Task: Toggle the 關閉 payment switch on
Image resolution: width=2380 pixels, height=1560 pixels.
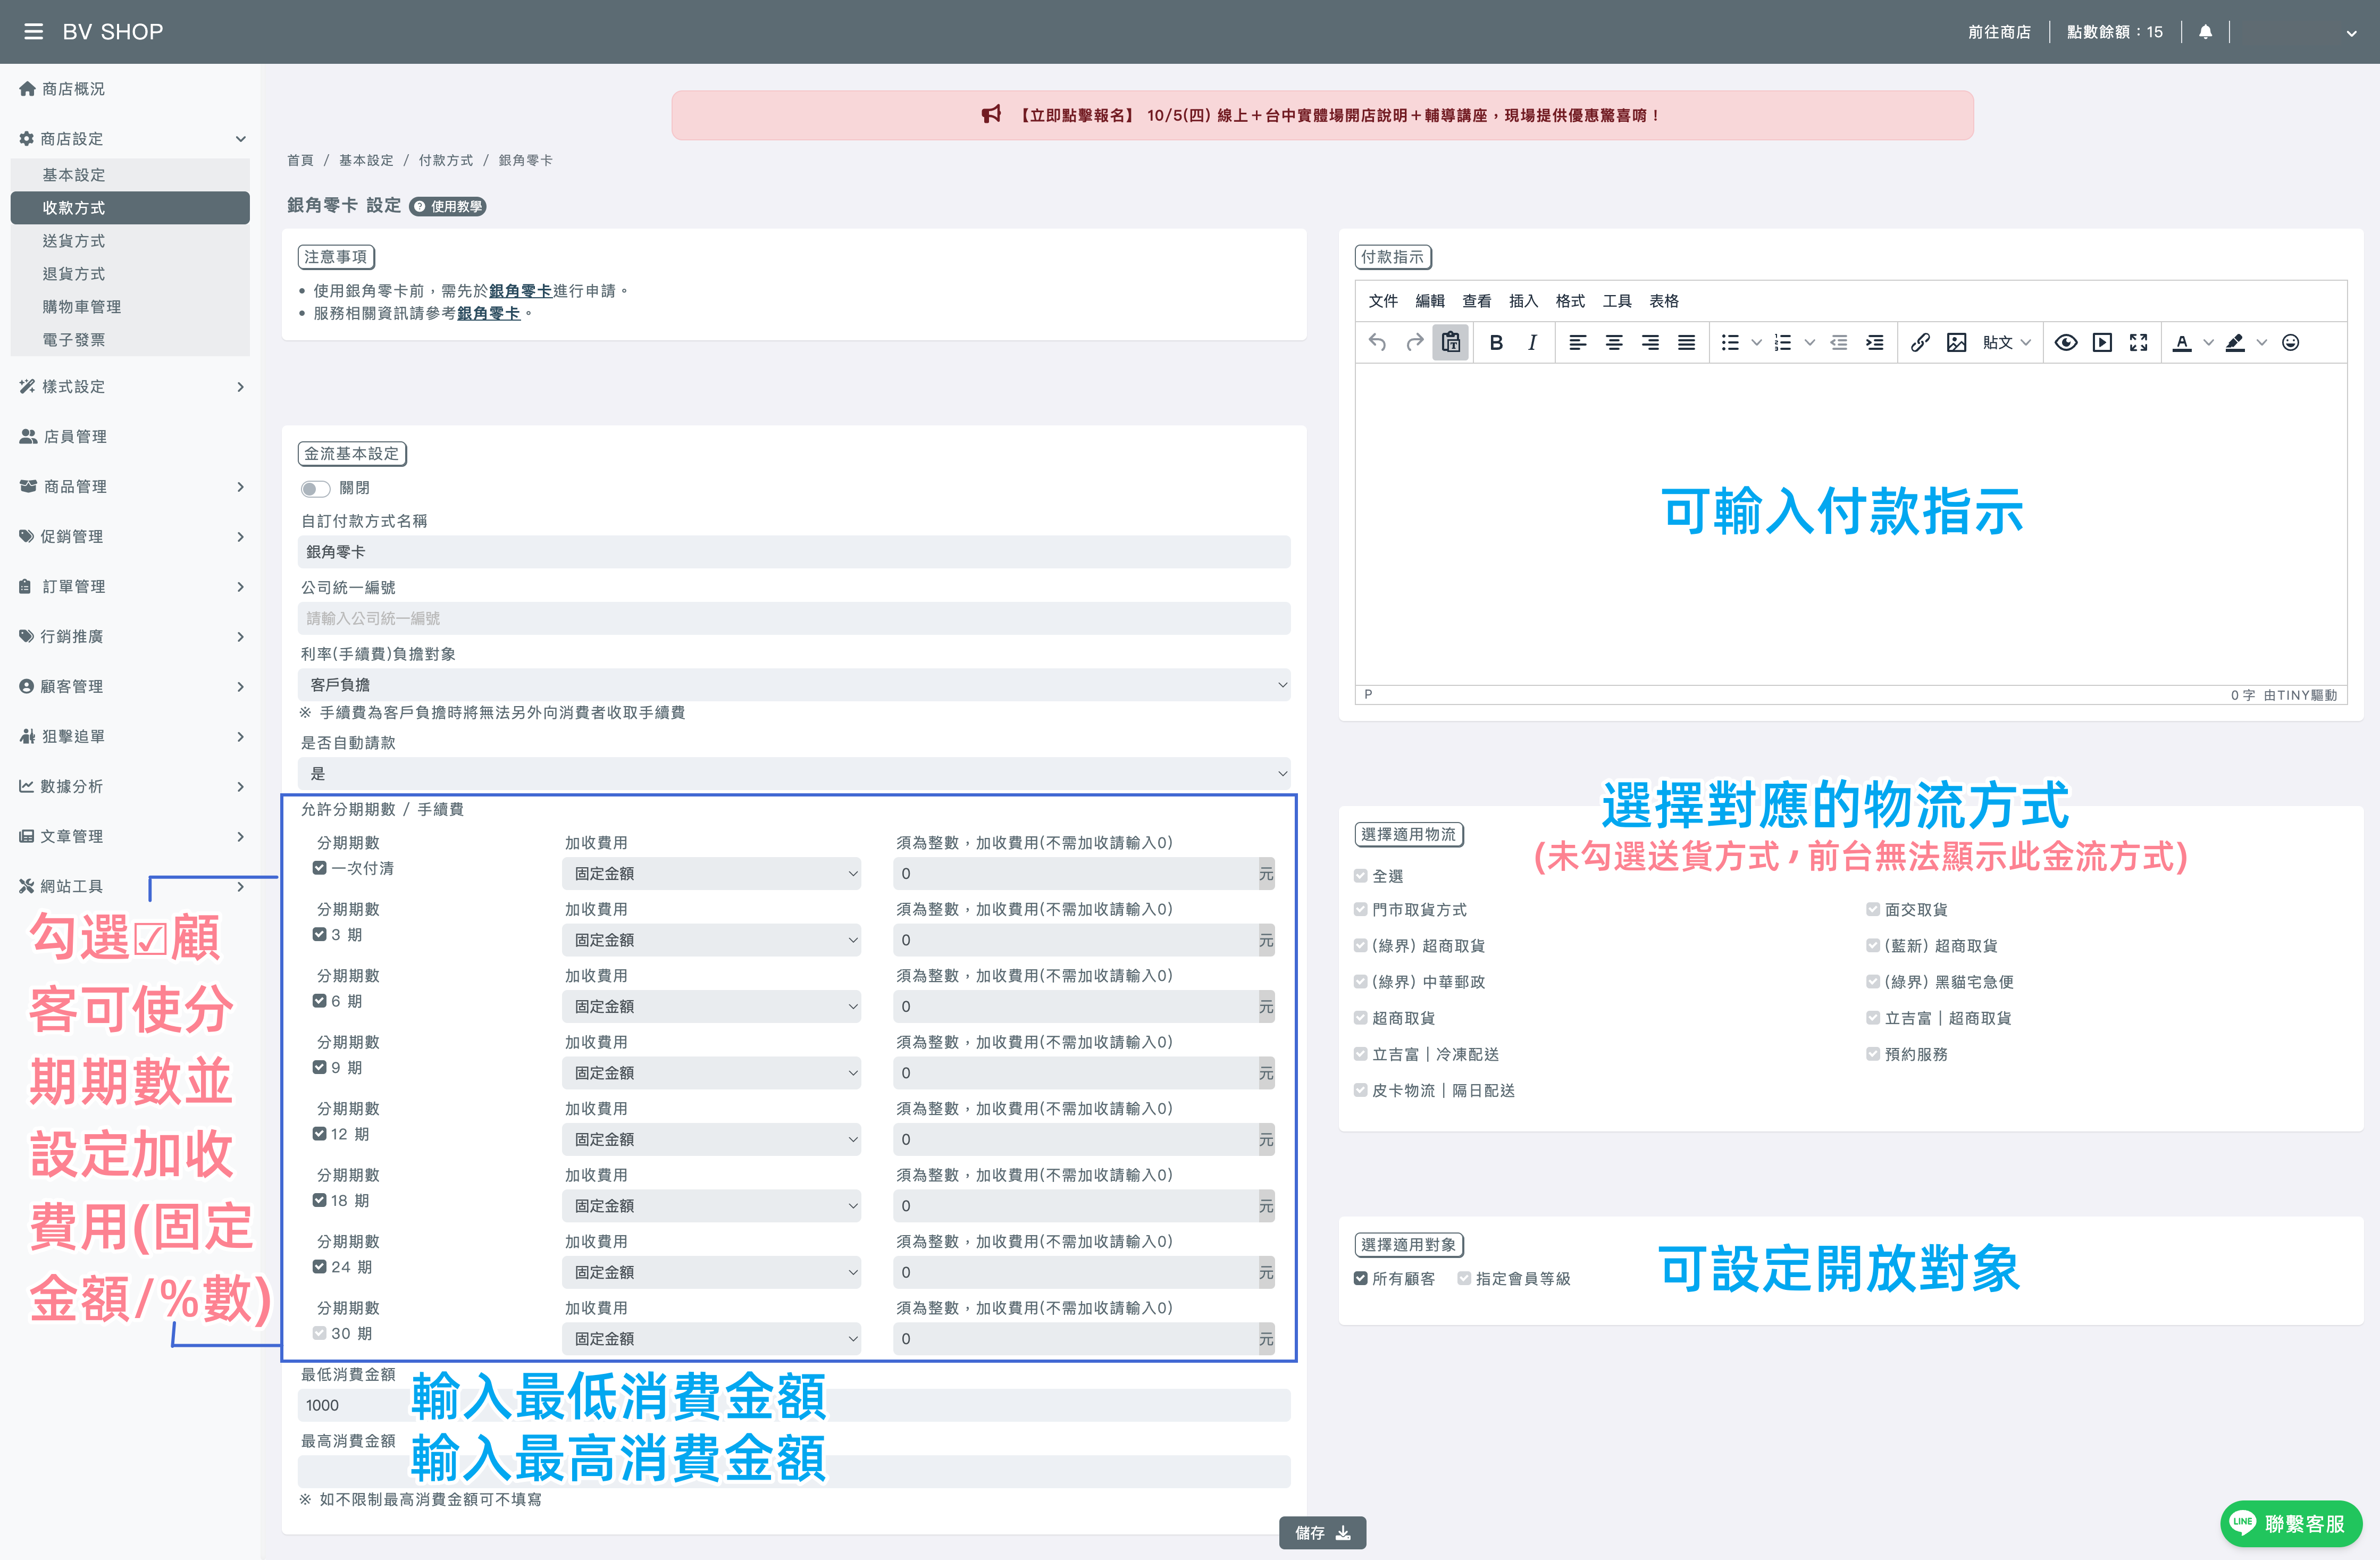Action: [315, 489]
